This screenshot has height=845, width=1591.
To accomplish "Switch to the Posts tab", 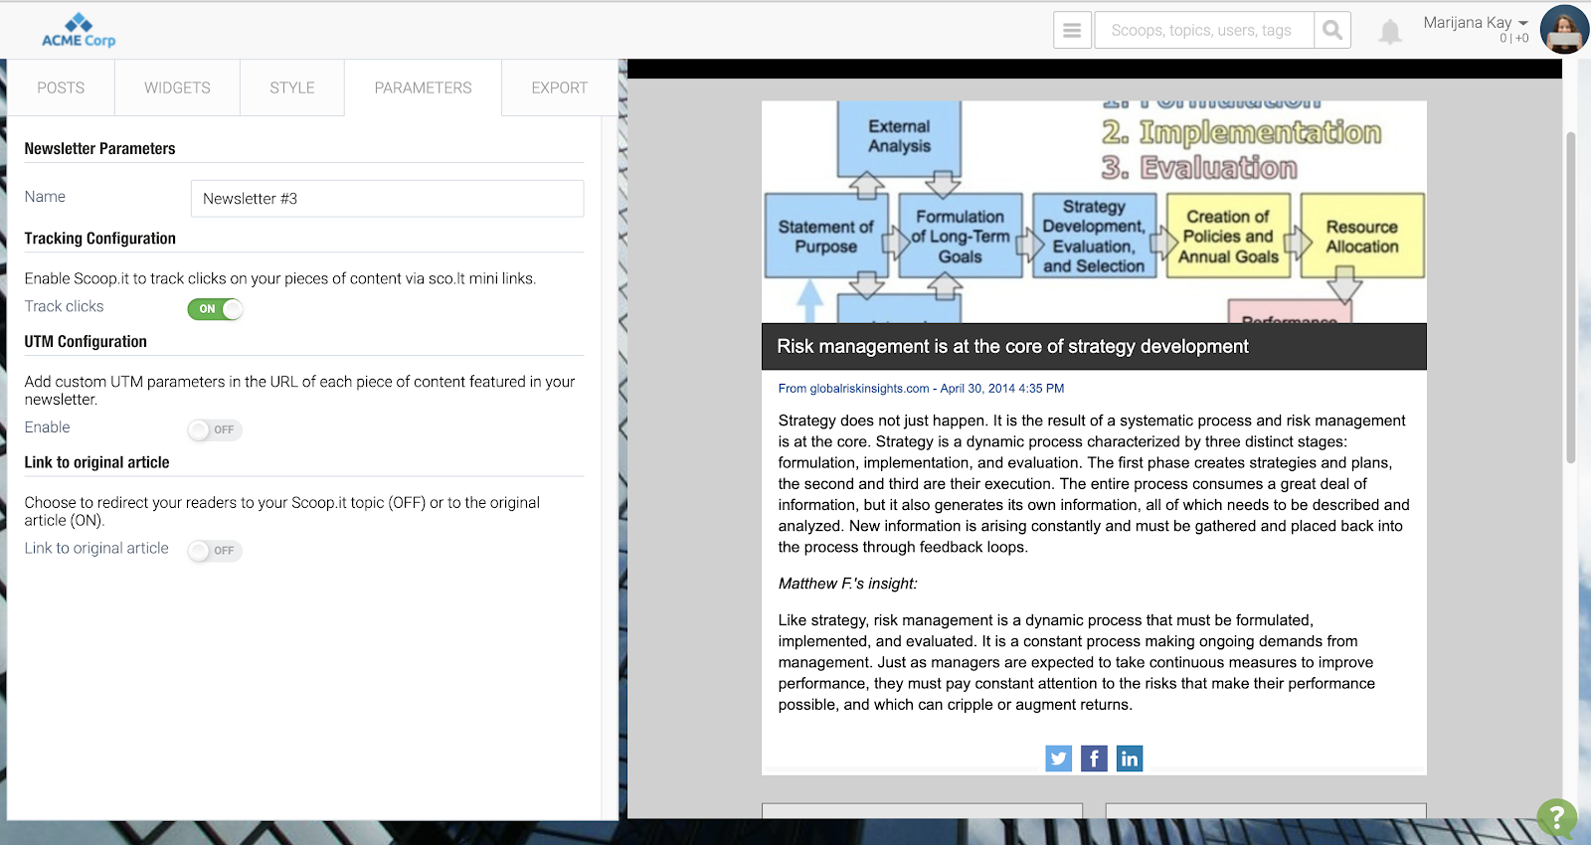I will (61, 87).
